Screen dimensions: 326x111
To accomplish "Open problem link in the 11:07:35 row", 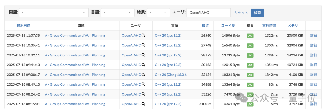I will pos(75,36).
